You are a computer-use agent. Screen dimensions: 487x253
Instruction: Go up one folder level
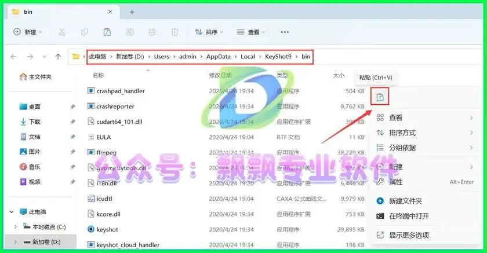click(x=58, y=56)
